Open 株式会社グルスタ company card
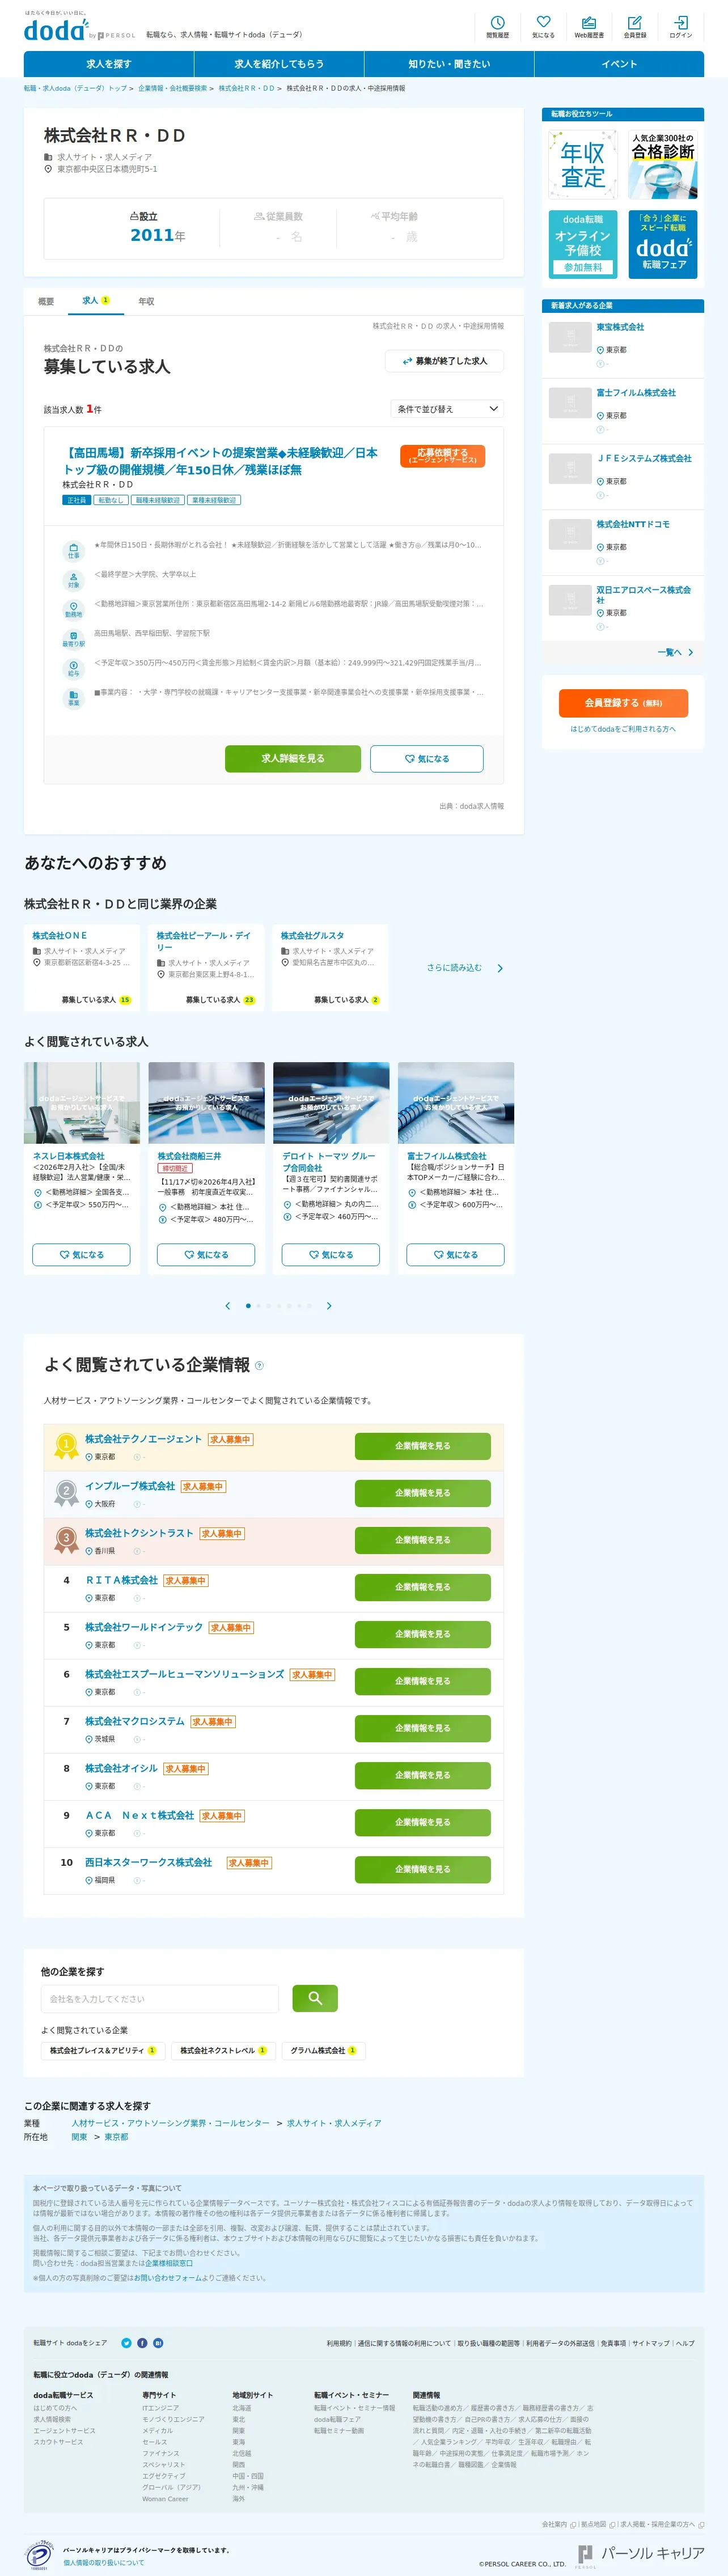728x2576 pixels. 330,967
